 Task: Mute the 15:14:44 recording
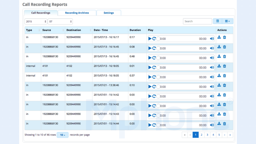coord(212,125)
